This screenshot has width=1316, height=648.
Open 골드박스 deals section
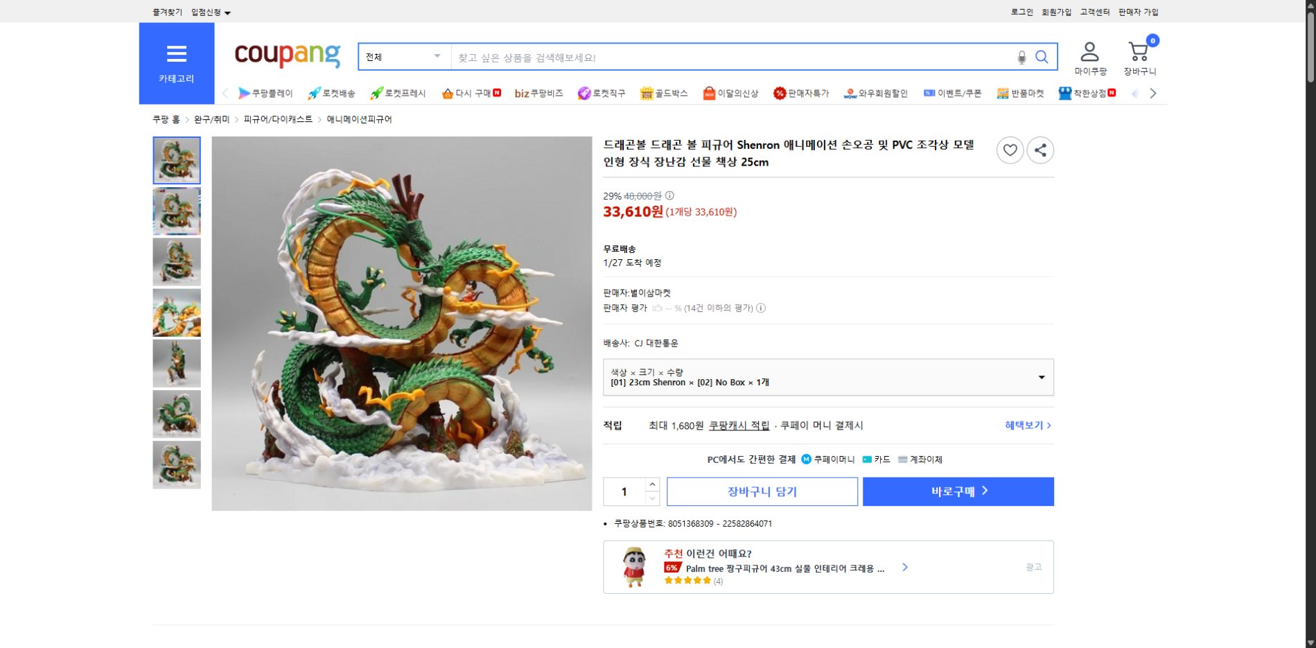[x=648, y=93]
